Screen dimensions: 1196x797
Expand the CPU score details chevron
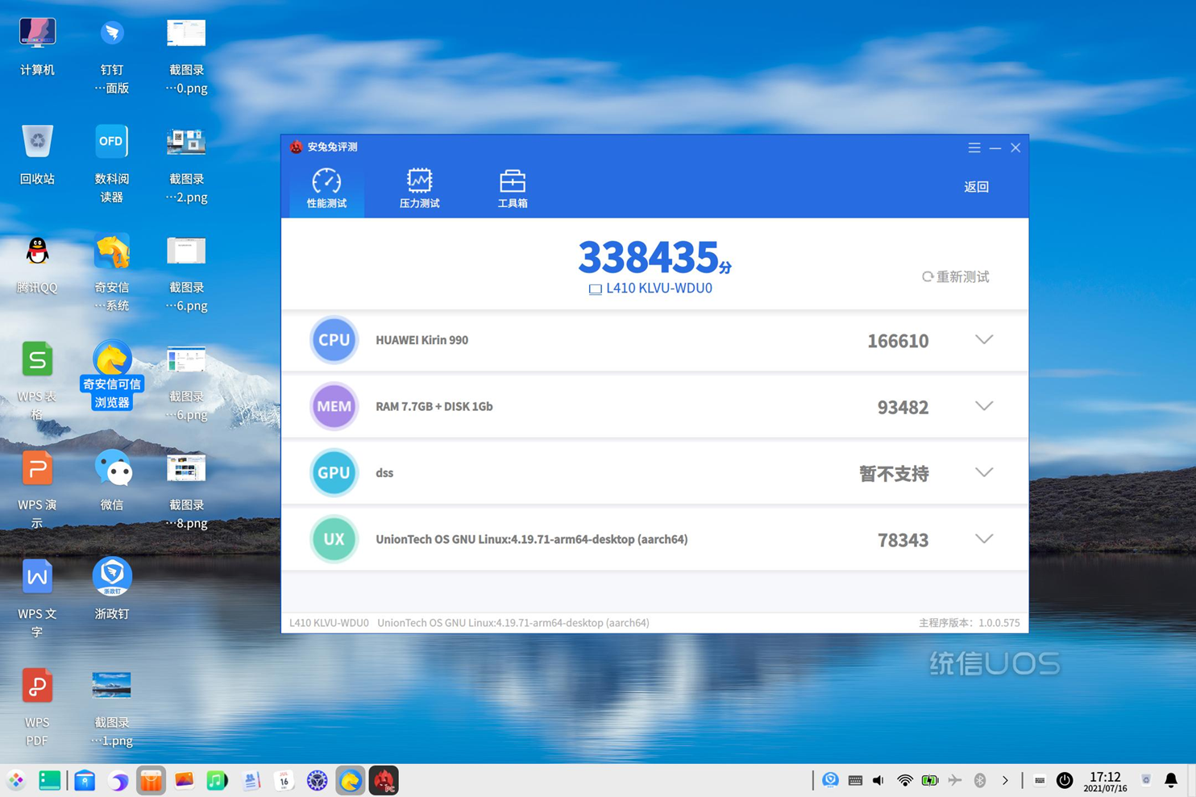point(984,339)
